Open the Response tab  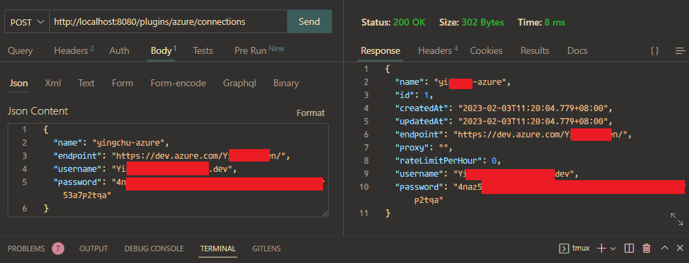pos(380,51)
